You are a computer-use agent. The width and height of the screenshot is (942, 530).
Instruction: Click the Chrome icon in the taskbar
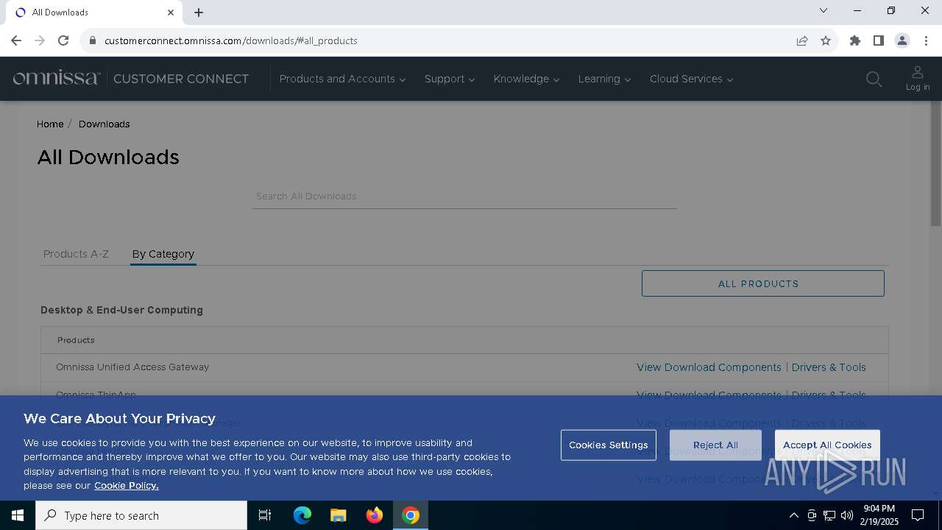point(411,515)
